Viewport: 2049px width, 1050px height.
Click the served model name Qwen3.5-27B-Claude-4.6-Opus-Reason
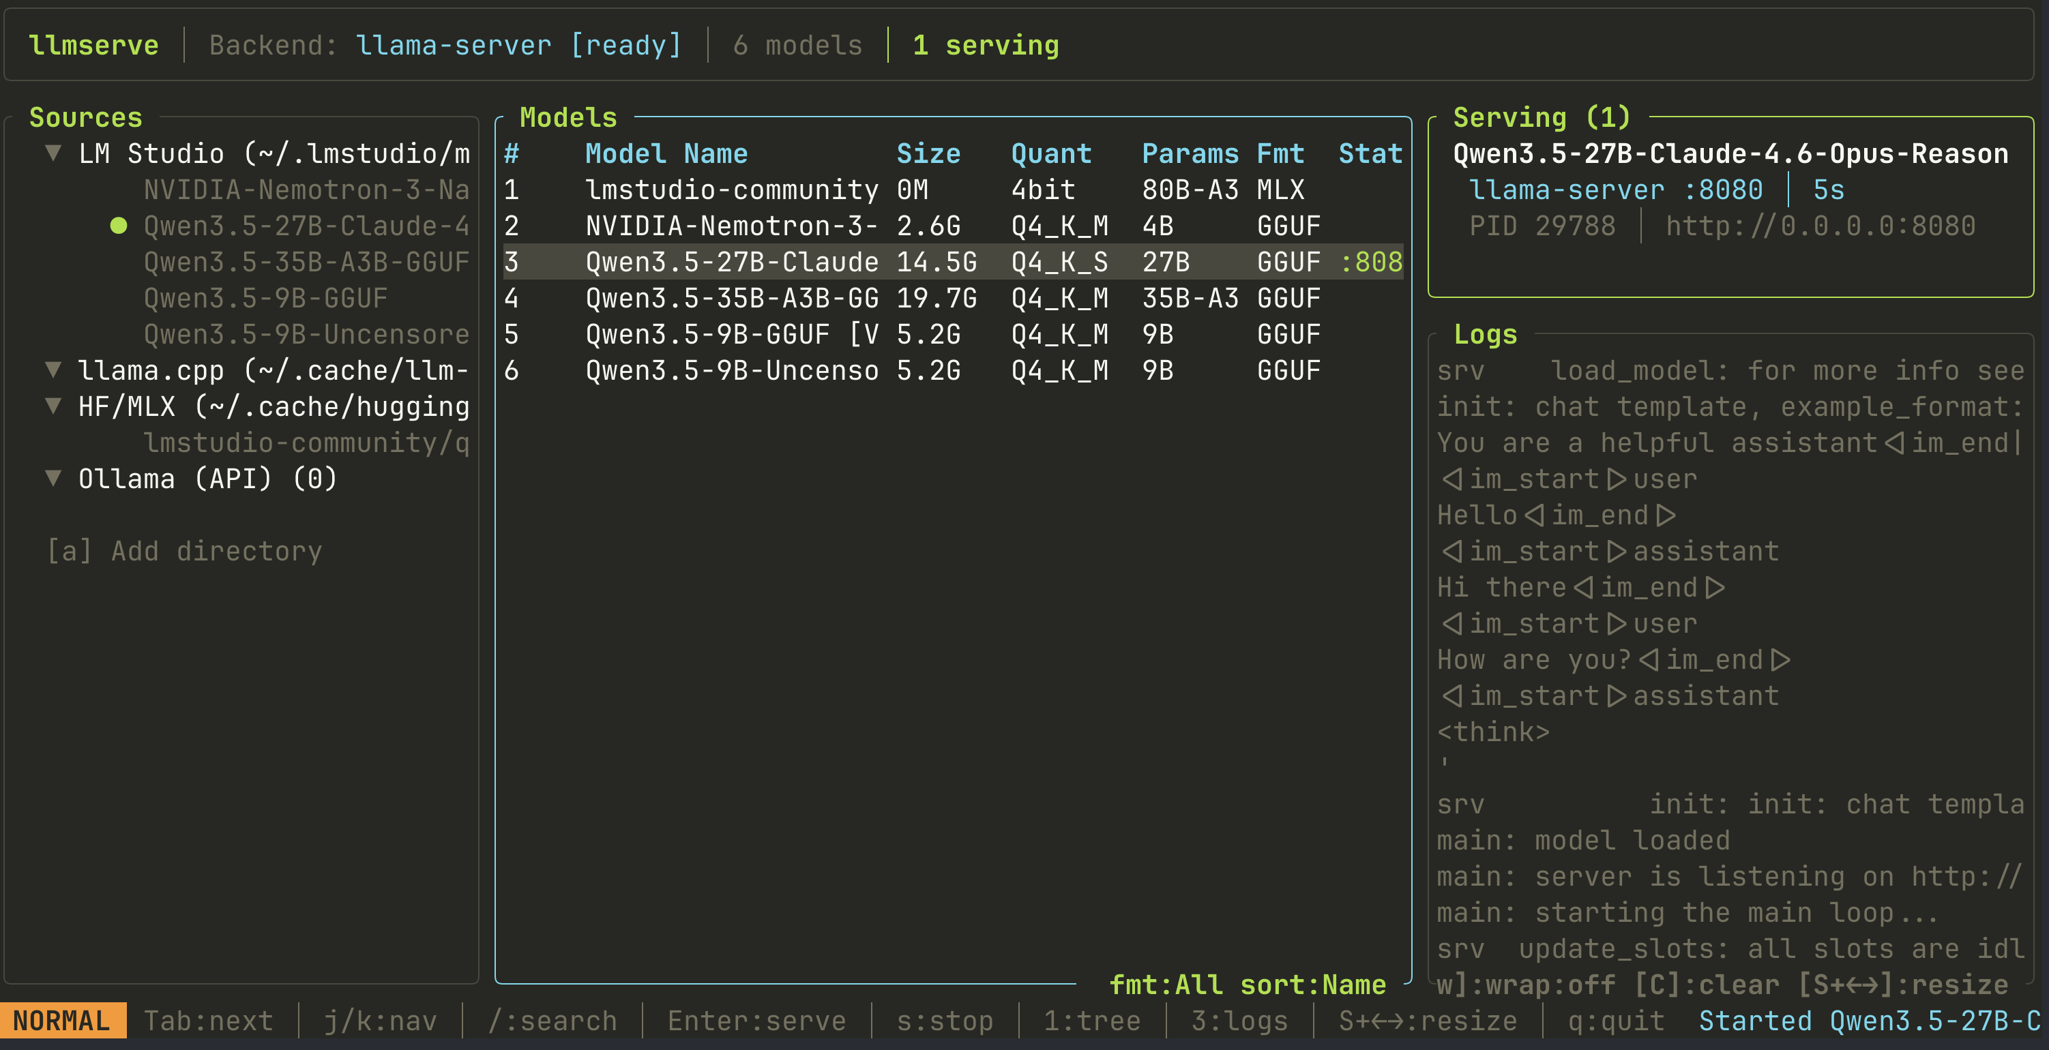[x=1731, y=153]
